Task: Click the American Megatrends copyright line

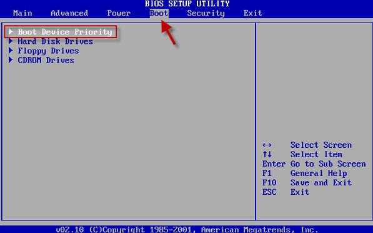Action: (x=187, y=229)
